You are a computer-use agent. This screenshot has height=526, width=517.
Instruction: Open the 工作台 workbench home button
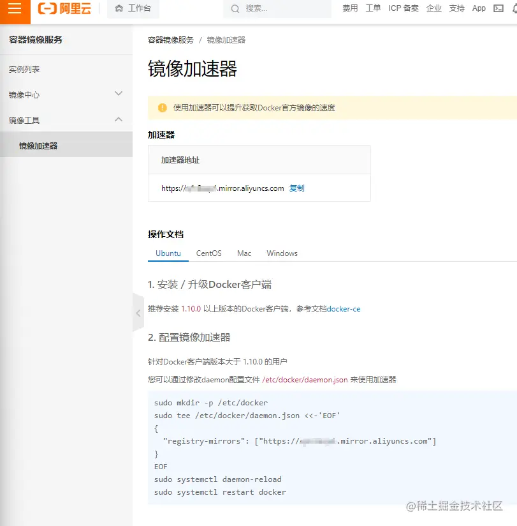[133, 9]
